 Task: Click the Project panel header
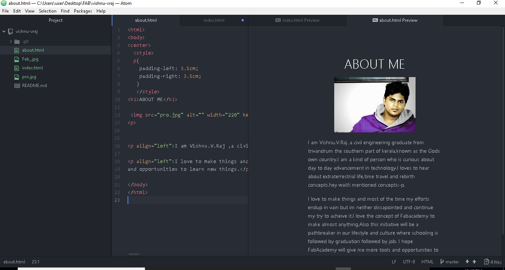coord(55,20)
